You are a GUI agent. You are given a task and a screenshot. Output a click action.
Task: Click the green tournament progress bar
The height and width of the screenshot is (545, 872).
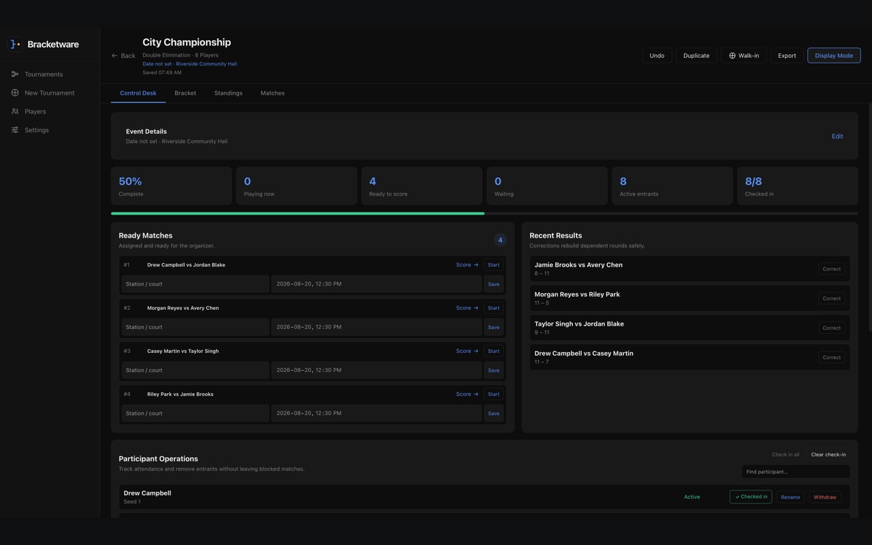298,213
